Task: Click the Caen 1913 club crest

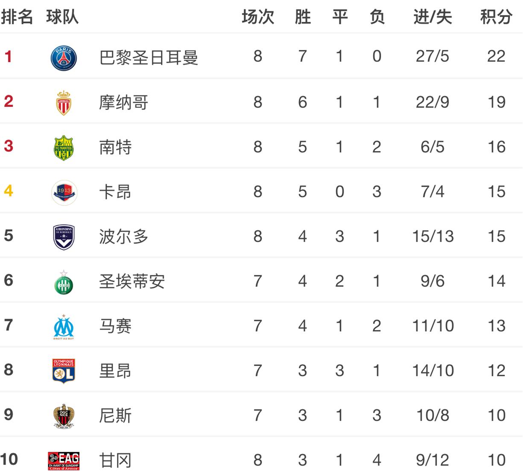Action: click(64, 193)
